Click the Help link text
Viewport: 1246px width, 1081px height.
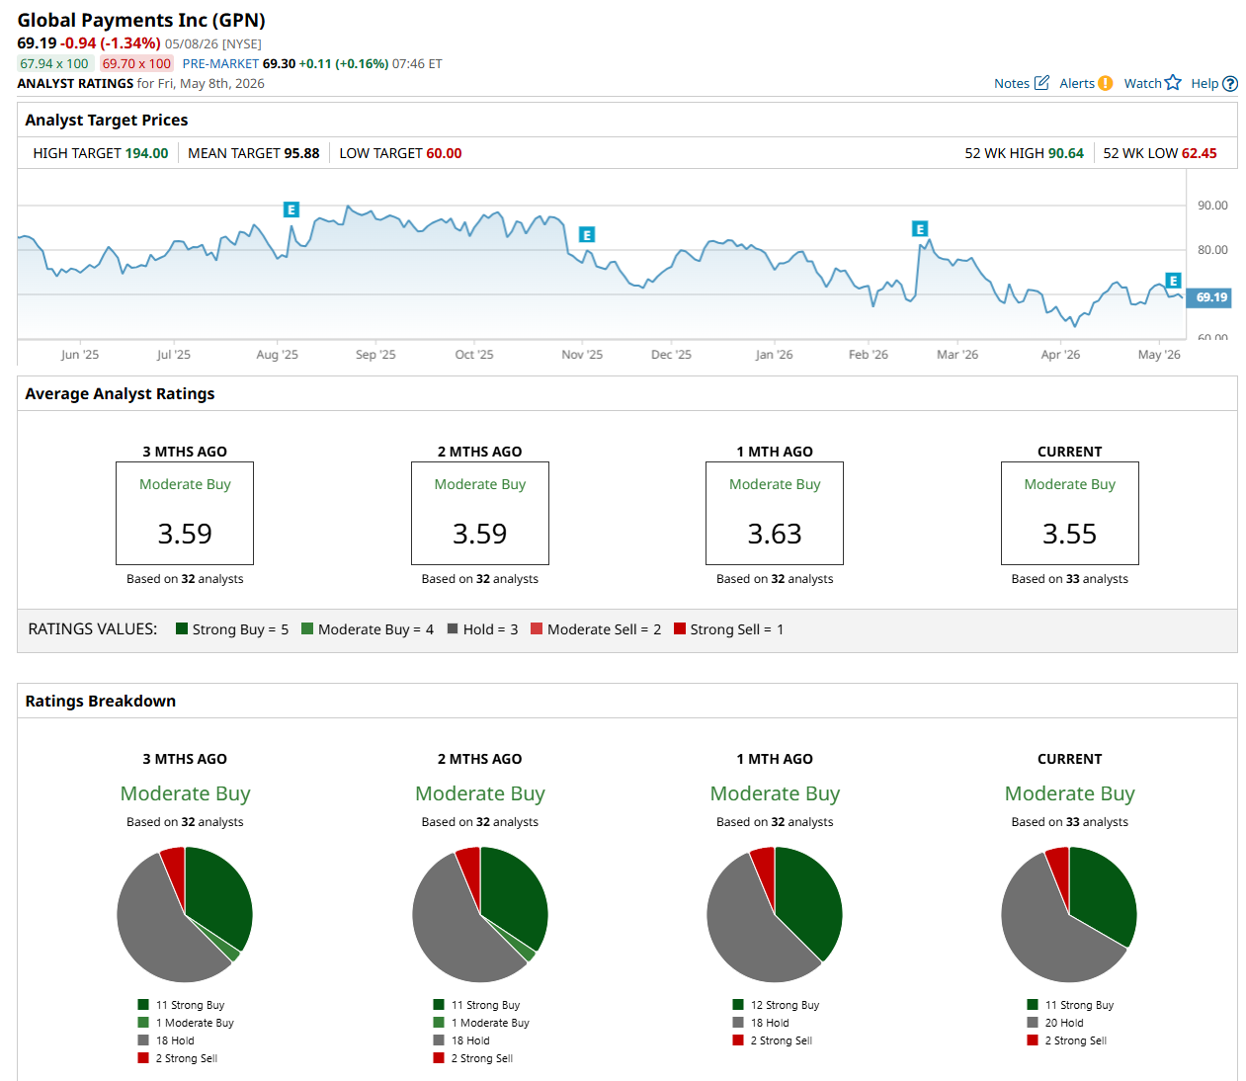coord(1204,84)
